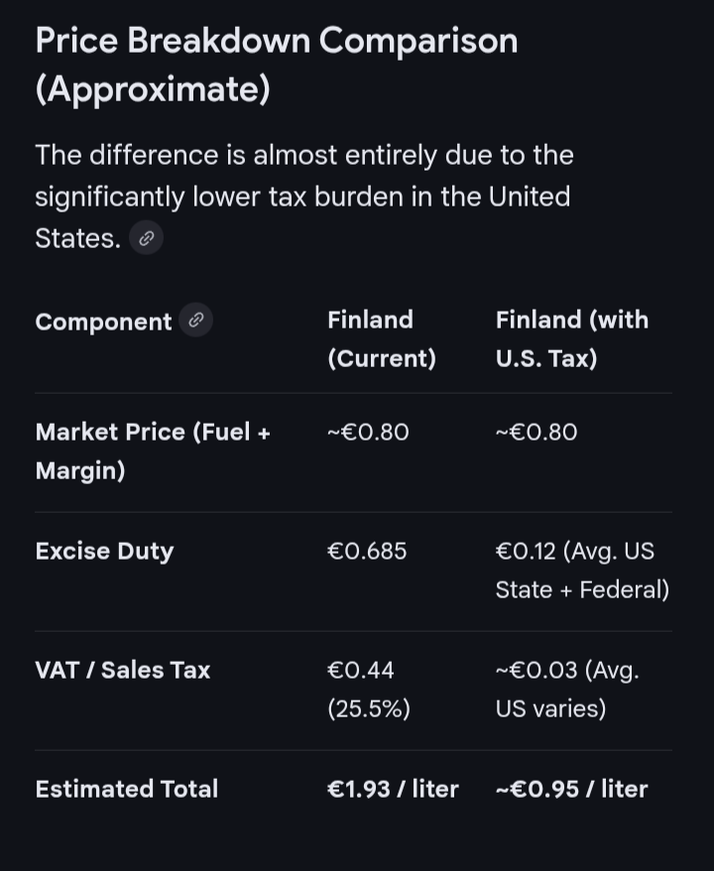Select the '€0.44 (25.5%)' VAT cell
The image size is (714, 871).
[x=369, y=689]
